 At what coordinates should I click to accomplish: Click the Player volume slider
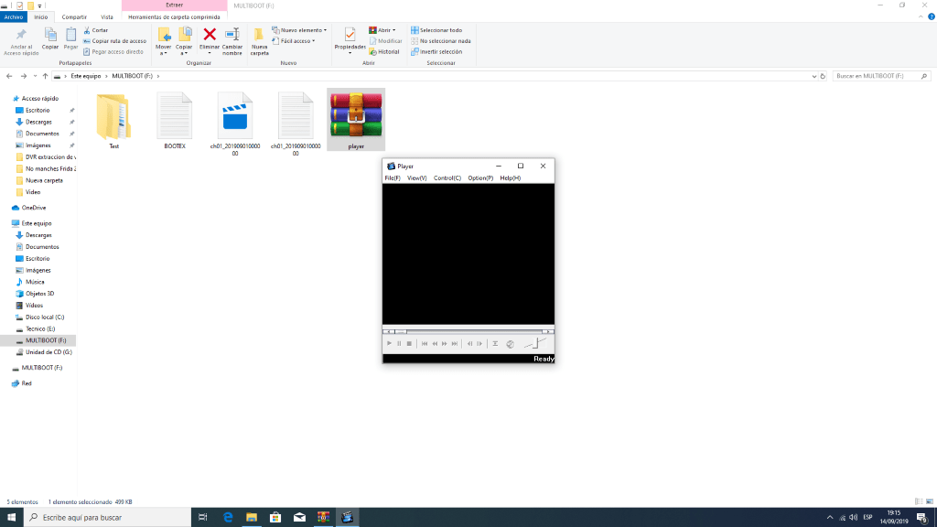pos(536,343)
